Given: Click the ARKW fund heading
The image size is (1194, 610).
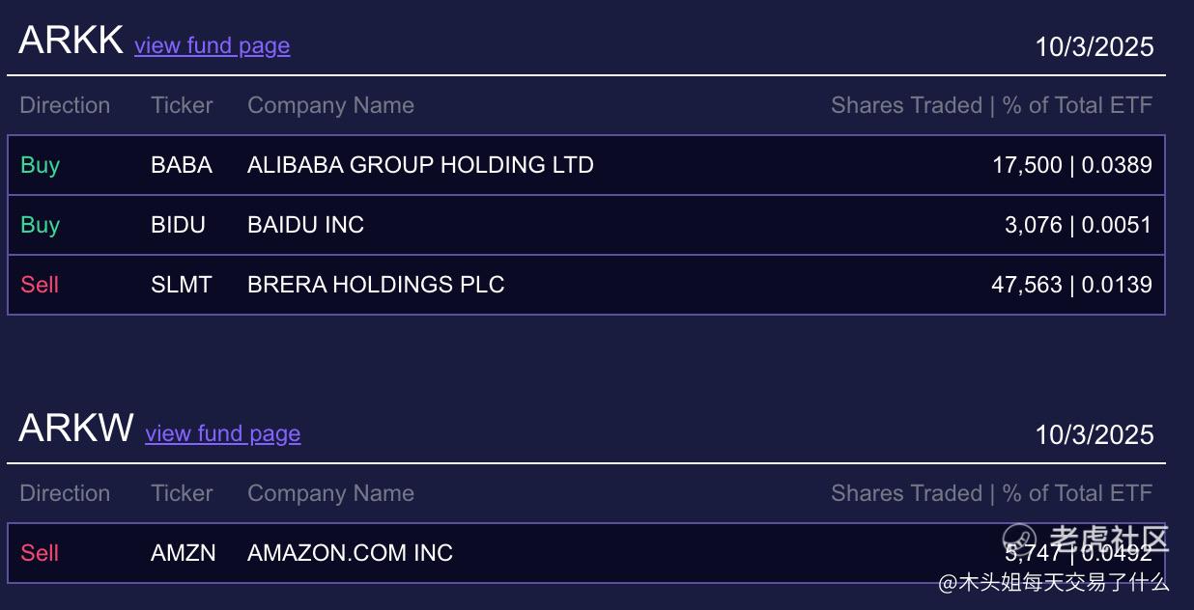Looking at the screenshot, I should [x=75, y=428].
